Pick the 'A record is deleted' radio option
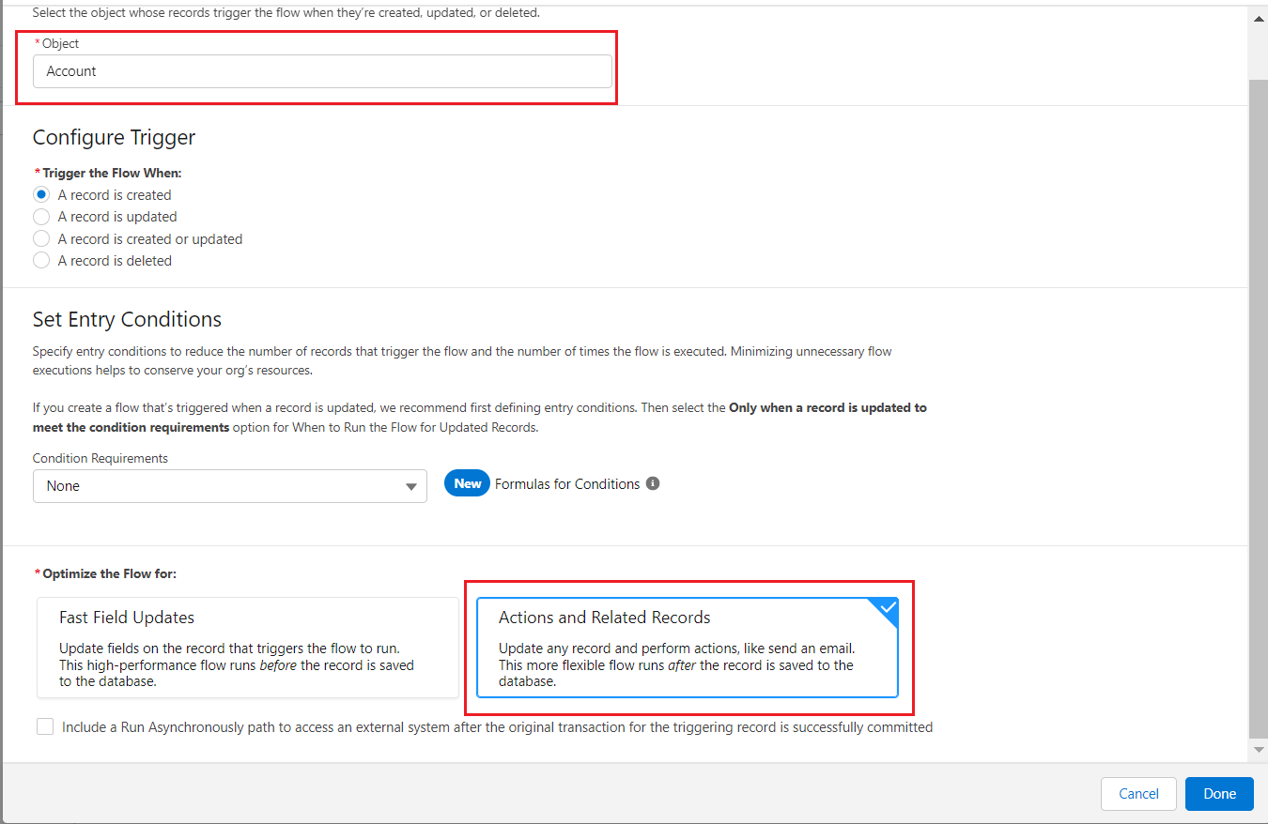1268x824 pixels. 41,261
